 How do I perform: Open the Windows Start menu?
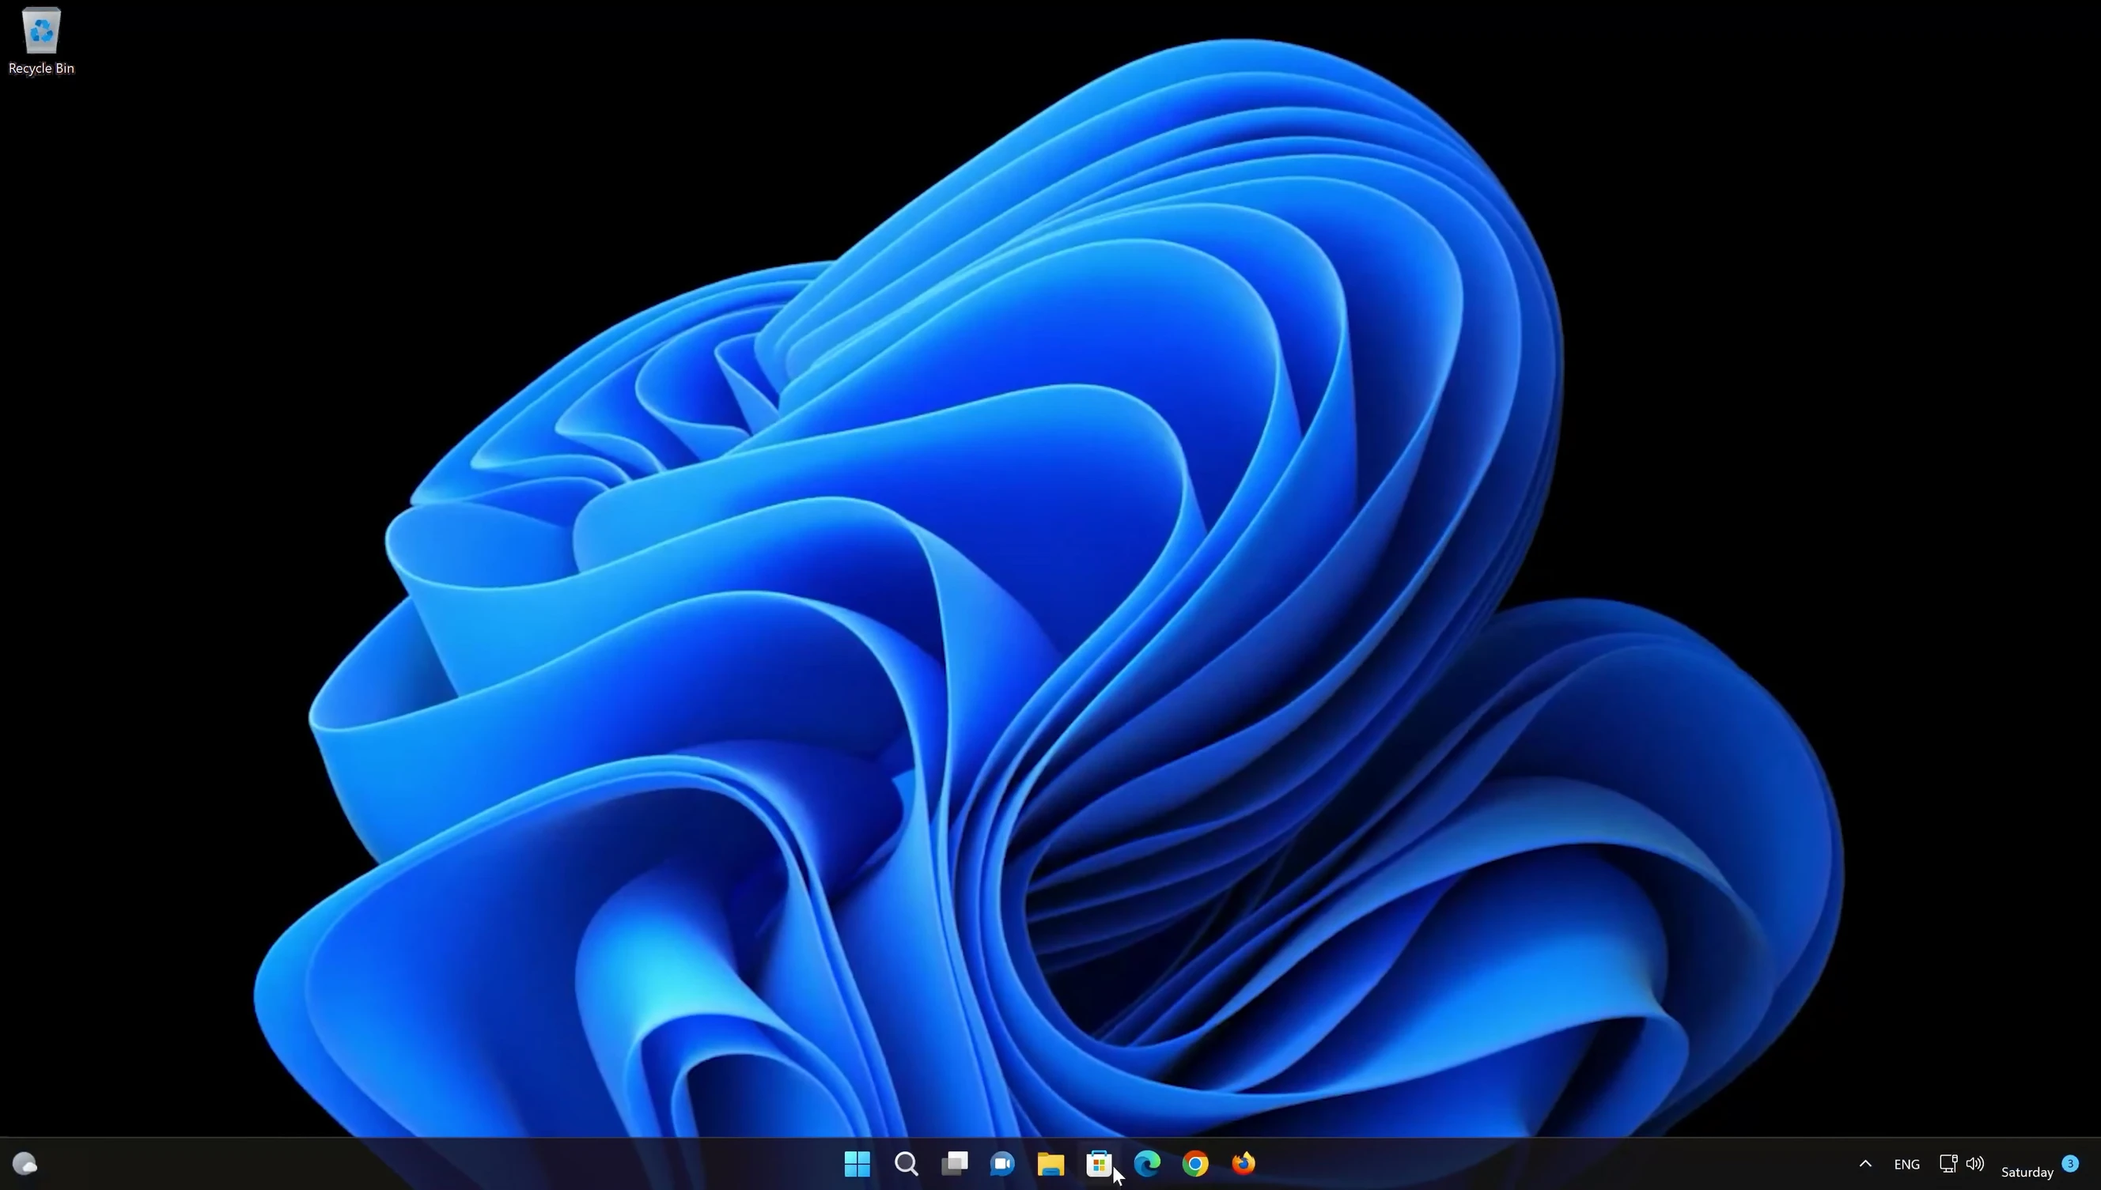(857, 1164)
